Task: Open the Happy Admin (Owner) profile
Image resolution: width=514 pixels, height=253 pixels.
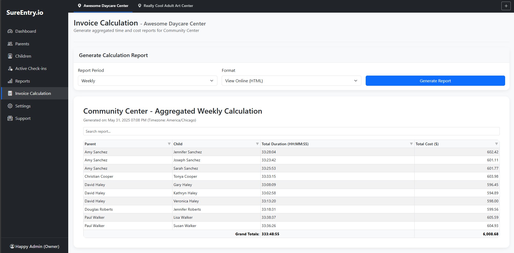Action: pos(34,246)
